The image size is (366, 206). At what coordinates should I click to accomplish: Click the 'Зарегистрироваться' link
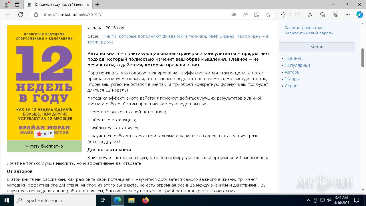pyautogui.click(x=305, y=28)
